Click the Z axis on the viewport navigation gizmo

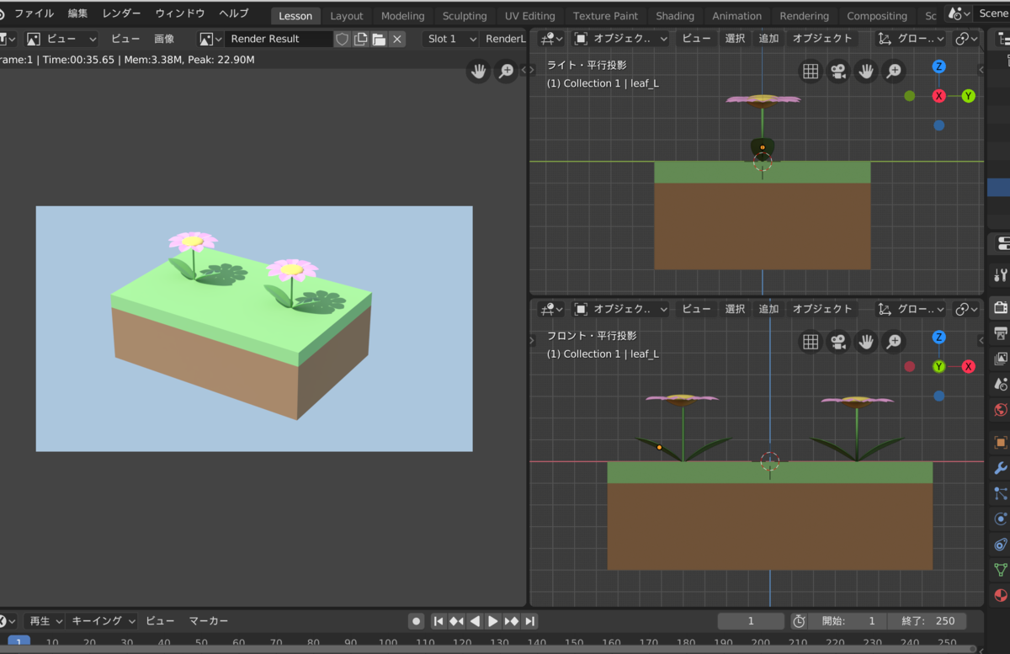pyautogui.click(x=938, y=66)
